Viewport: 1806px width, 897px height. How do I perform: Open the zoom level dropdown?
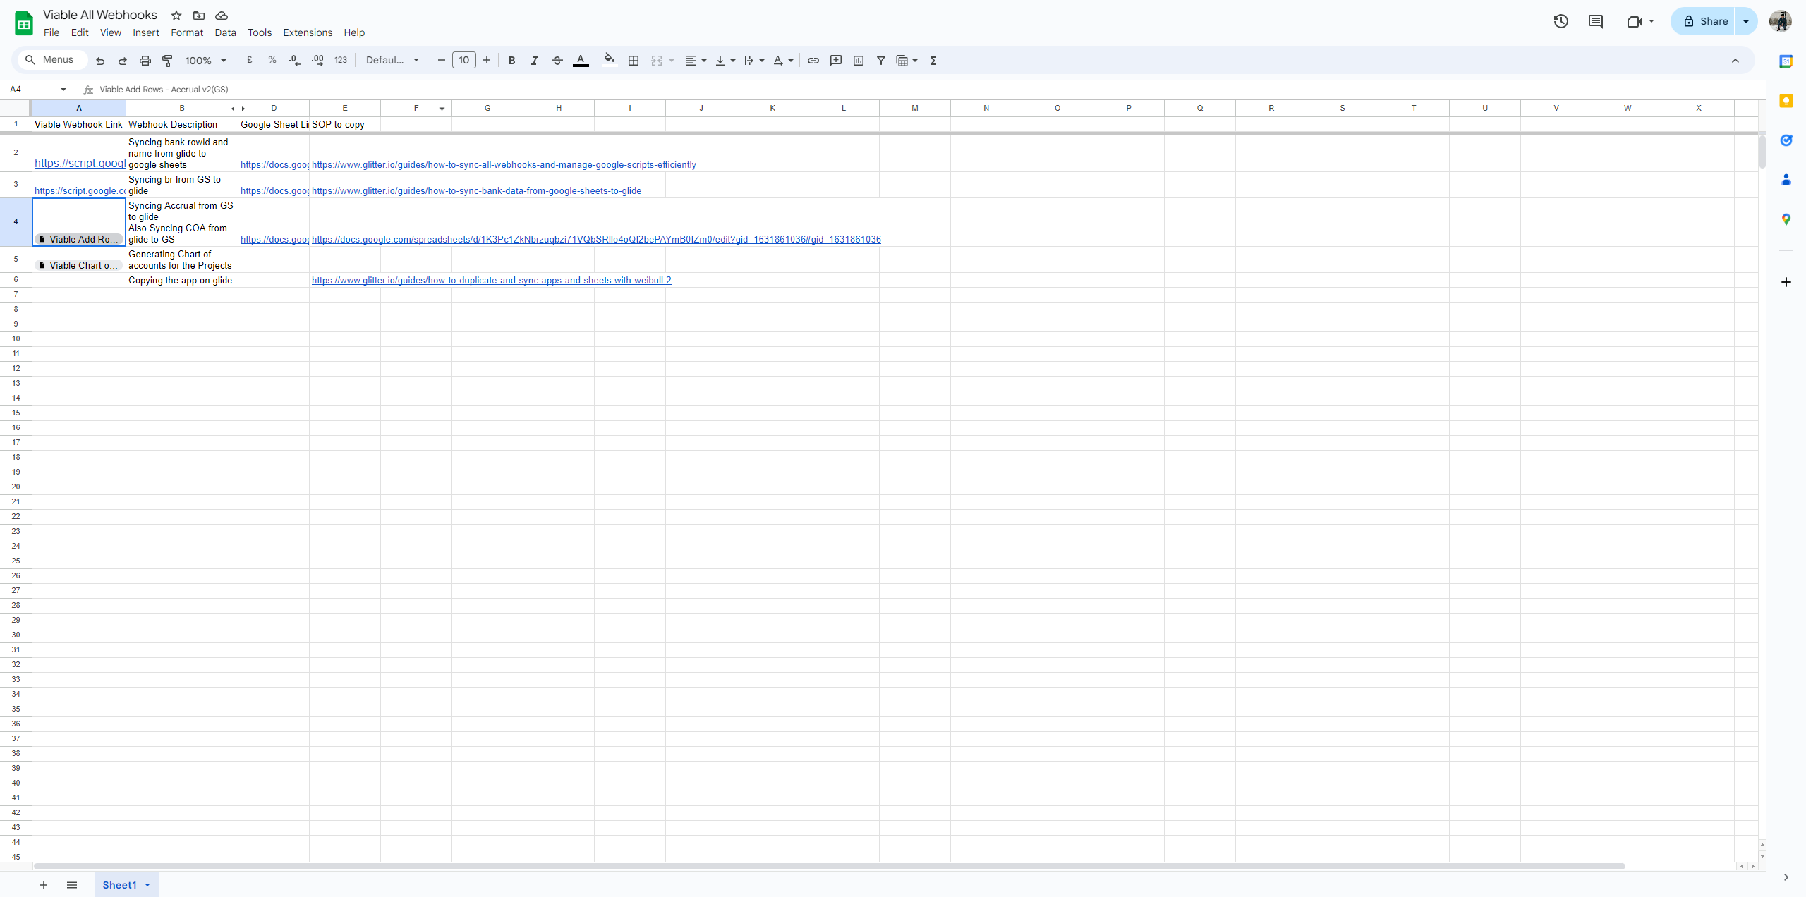[205, 61]
